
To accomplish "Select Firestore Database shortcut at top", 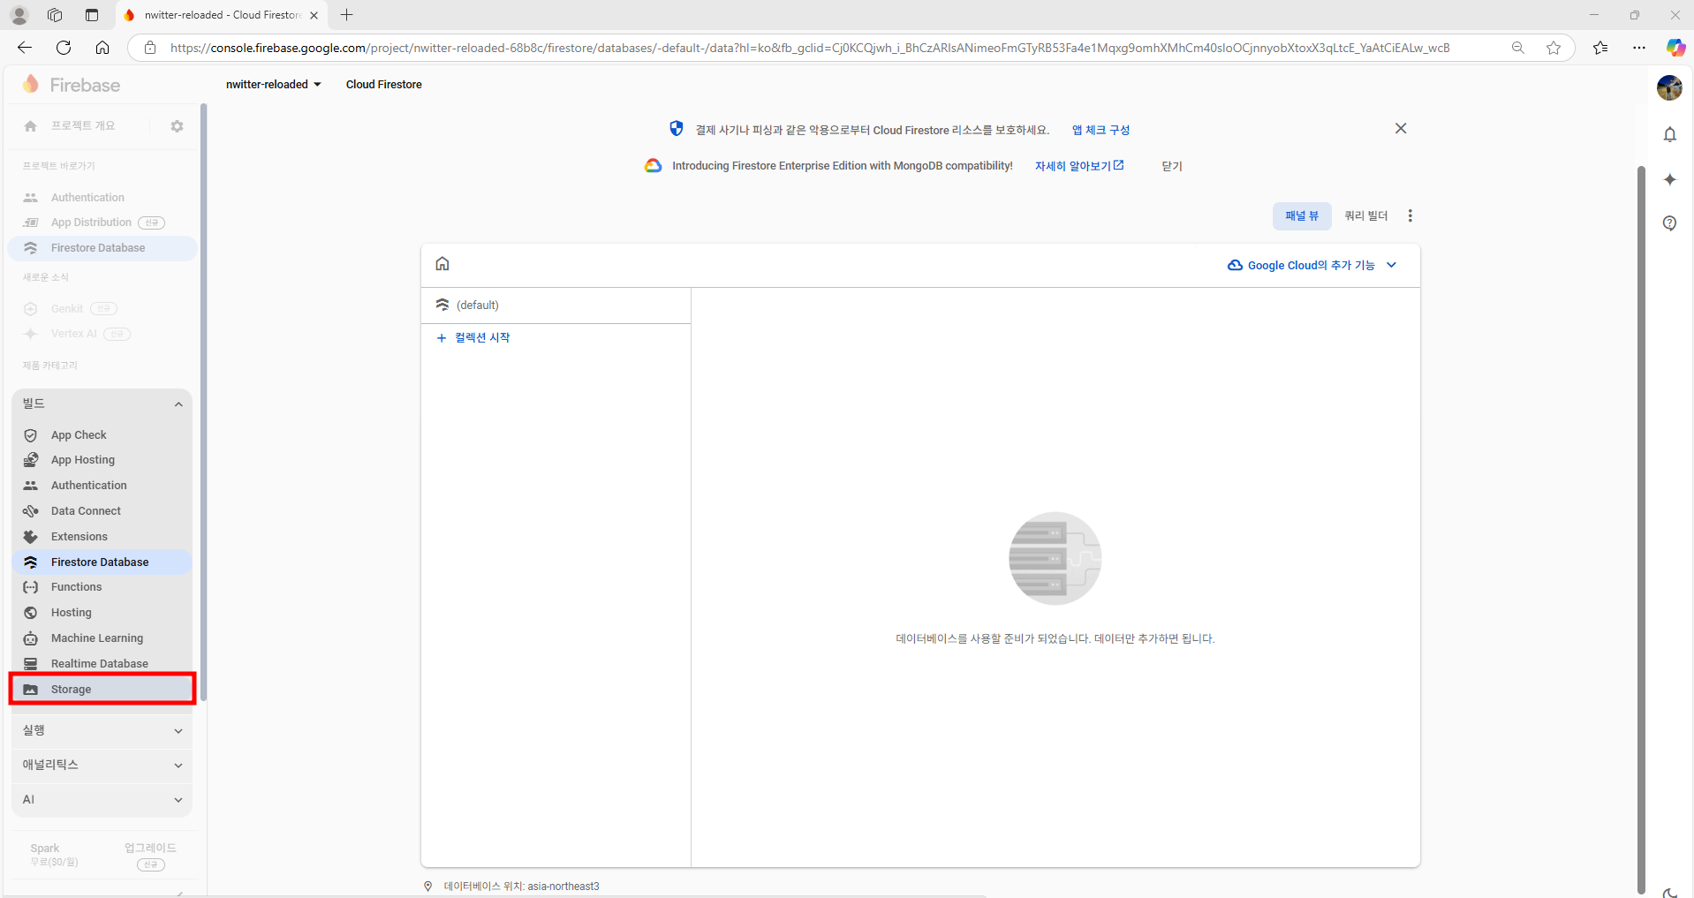I will 102,248.
